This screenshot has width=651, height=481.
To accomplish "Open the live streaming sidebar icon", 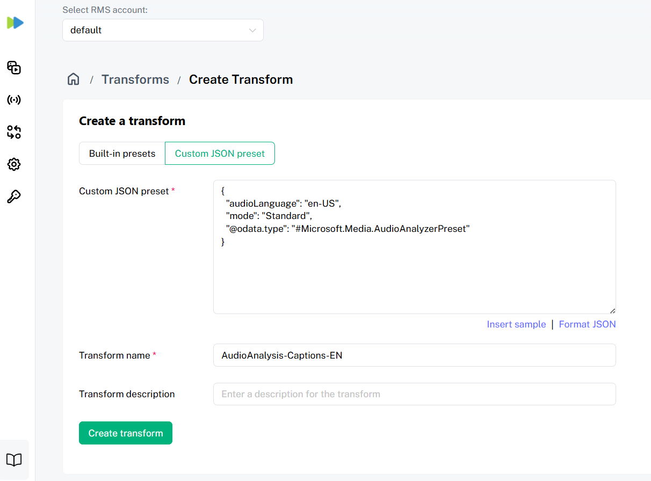I will tap(14, 100).
